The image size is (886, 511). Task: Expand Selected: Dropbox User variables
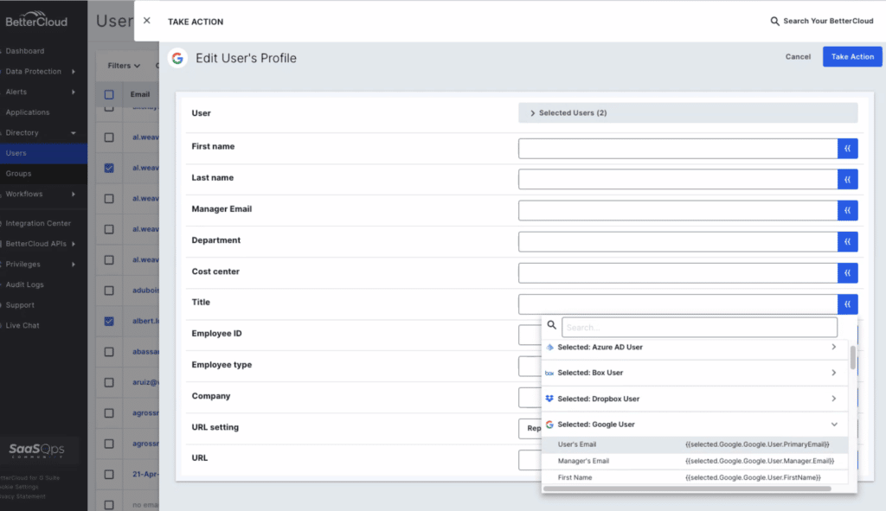point(833,399)
